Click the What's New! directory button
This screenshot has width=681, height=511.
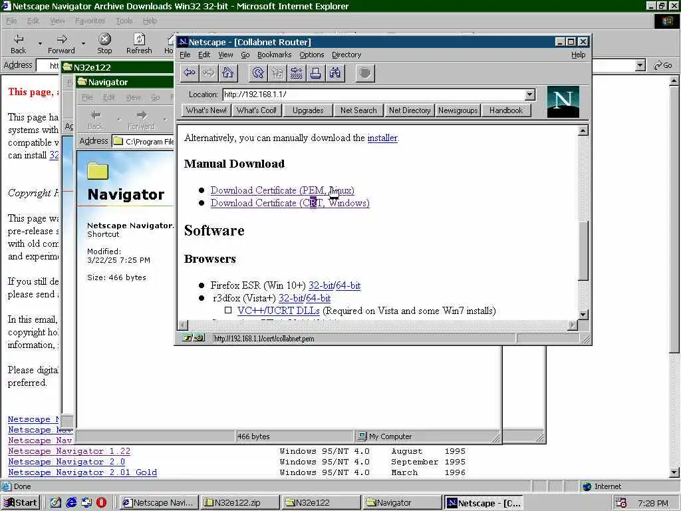[206, 110]
